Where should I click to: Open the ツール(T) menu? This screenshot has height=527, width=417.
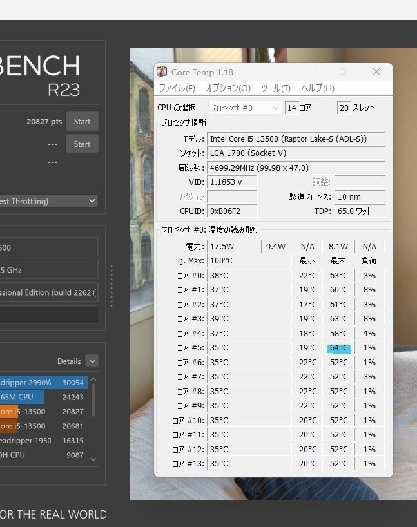276,88
